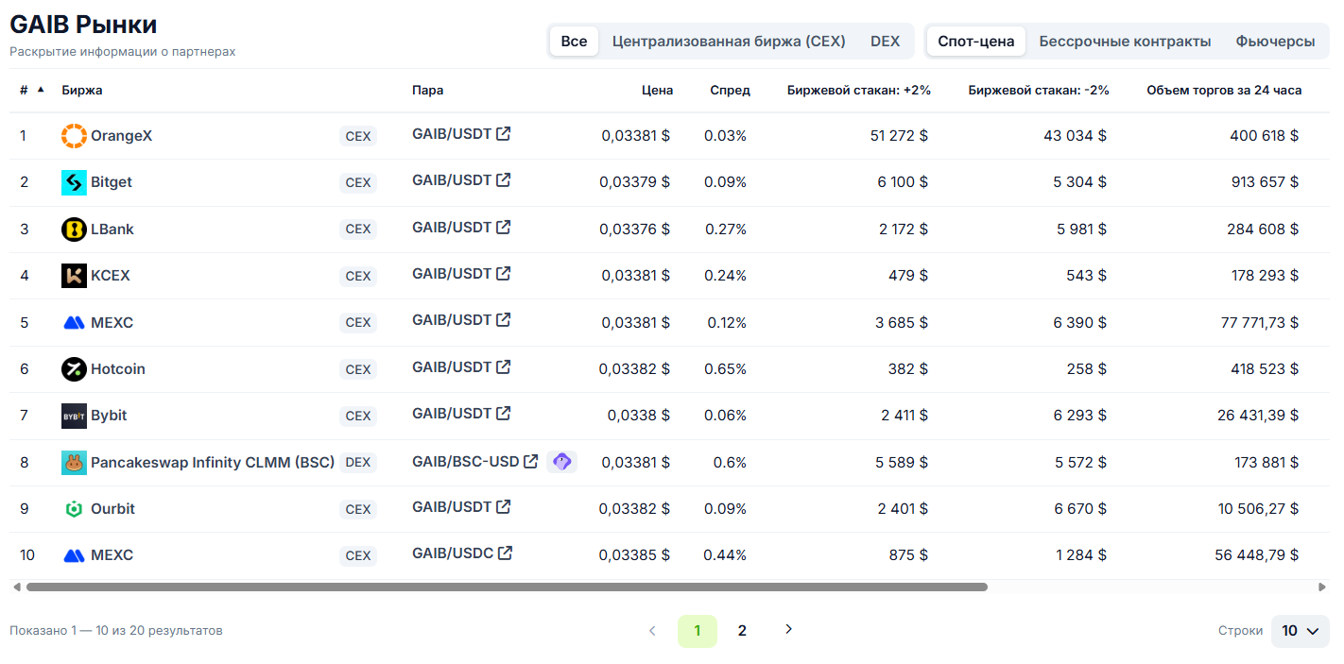Click the OrangeX exchange logo icon
1344x664 pixels.
click(74, 136)
